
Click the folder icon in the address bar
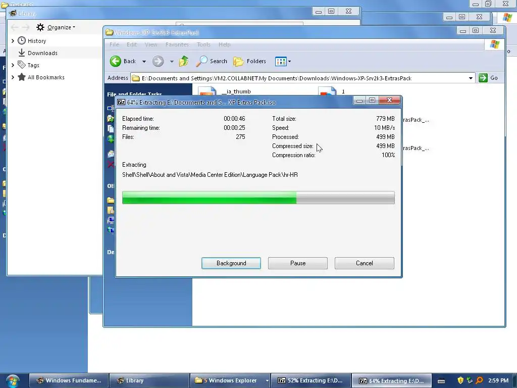[135, 78]
